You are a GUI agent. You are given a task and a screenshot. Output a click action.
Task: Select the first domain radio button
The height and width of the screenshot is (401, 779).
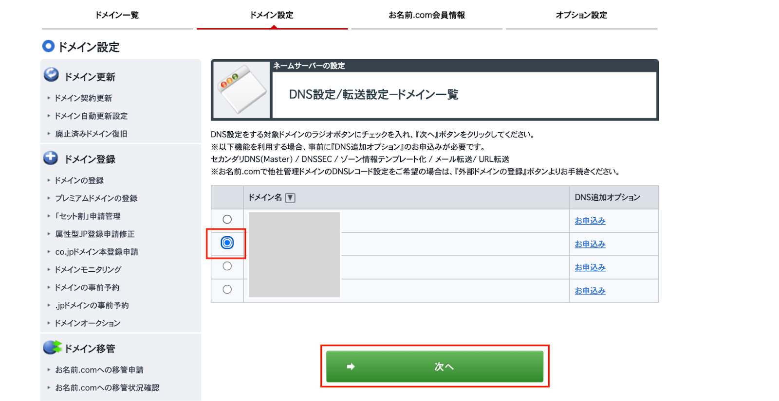pyautogui.click(x=227, y=219)
